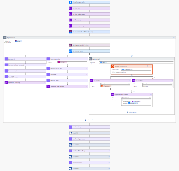
Task: Open the ellipsis menu on Init Flows array
Action: point(109,20)
